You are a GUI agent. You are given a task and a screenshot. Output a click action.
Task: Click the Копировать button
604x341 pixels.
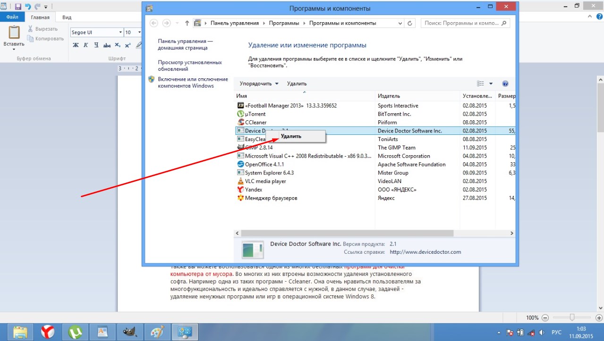pos(45,39)
